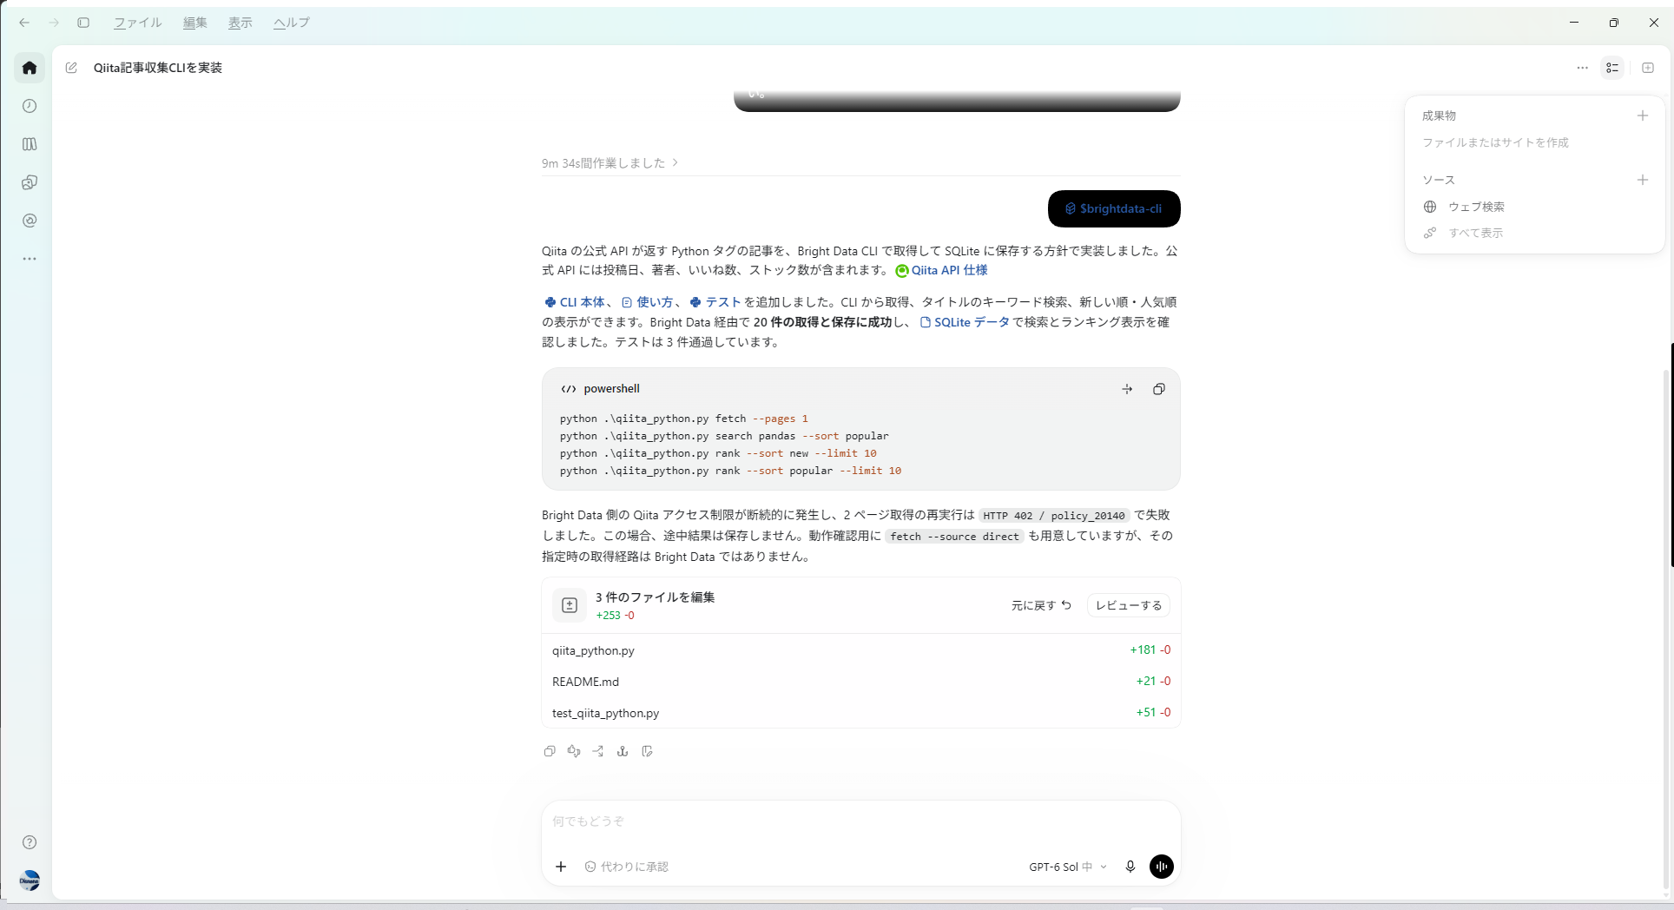This screenshot has height=910, width=1674.
Task: Click the new chat edit icon
Action: pos(71,68)
